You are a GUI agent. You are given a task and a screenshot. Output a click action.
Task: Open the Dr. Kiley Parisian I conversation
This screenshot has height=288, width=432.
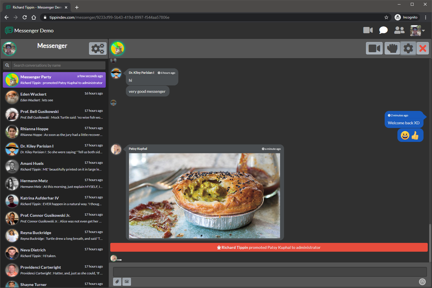(54, 149)
